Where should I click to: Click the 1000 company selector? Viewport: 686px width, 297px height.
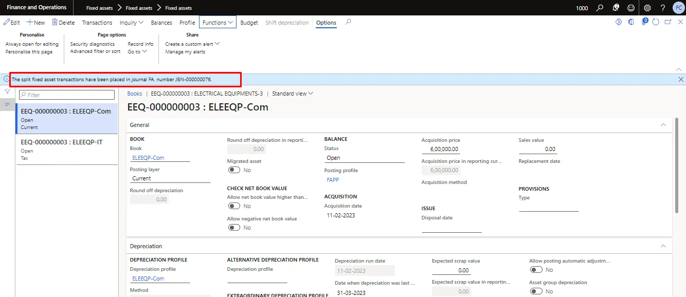click(582, 8)
